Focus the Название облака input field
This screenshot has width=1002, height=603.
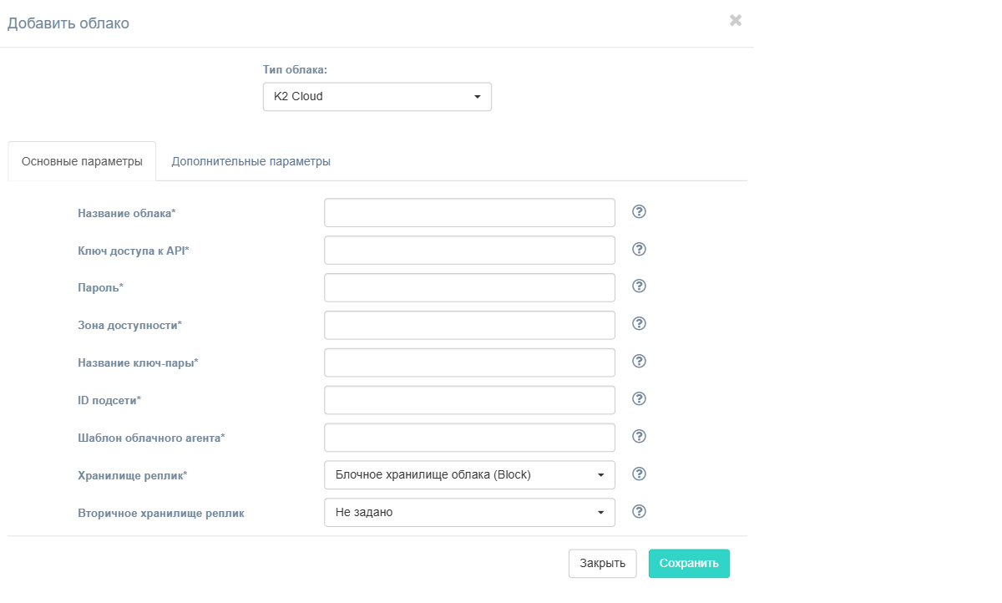coord(469,212)
